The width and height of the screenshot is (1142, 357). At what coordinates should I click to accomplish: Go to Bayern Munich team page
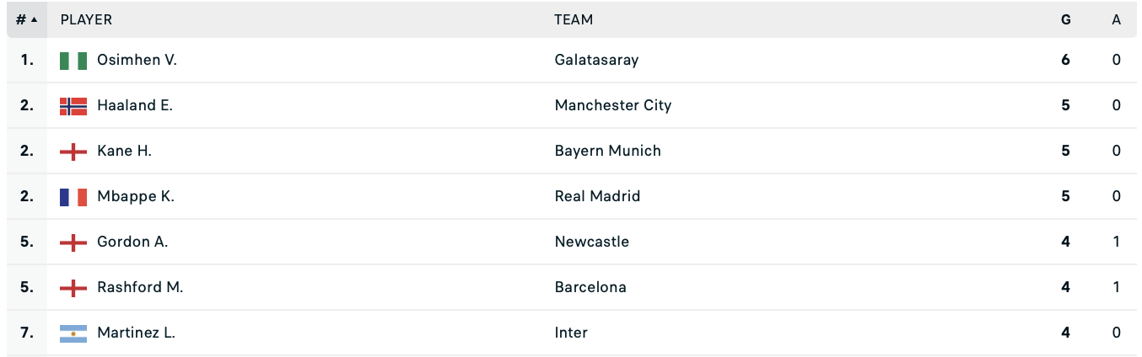coord(607,152)
